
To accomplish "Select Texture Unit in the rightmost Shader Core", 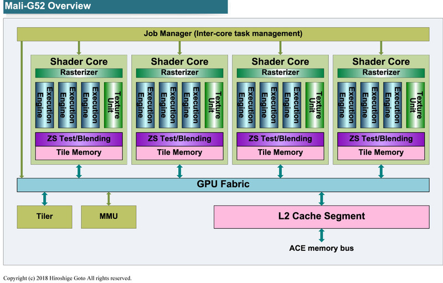I will [415, 103].
